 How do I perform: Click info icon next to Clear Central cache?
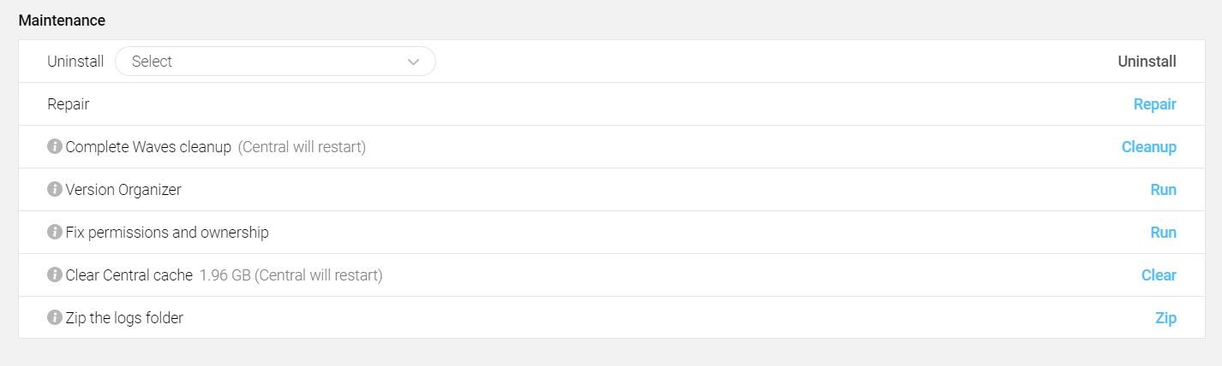point(55,275)
